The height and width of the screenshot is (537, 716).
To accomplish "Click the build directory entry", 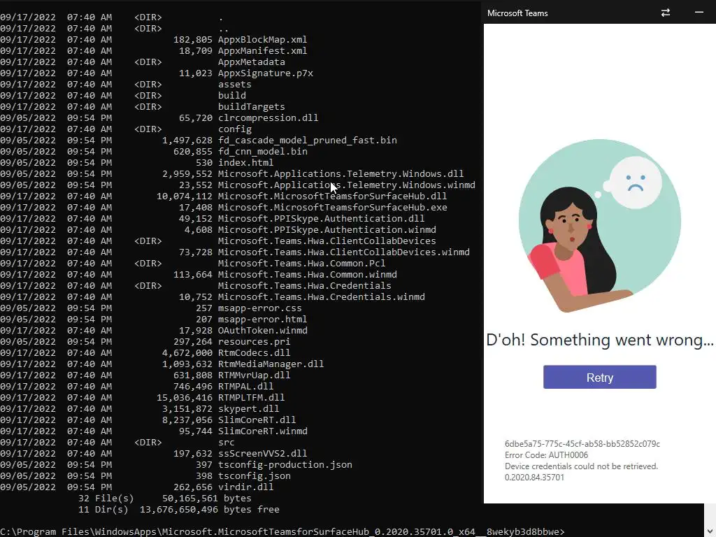I will click(232, 95).
